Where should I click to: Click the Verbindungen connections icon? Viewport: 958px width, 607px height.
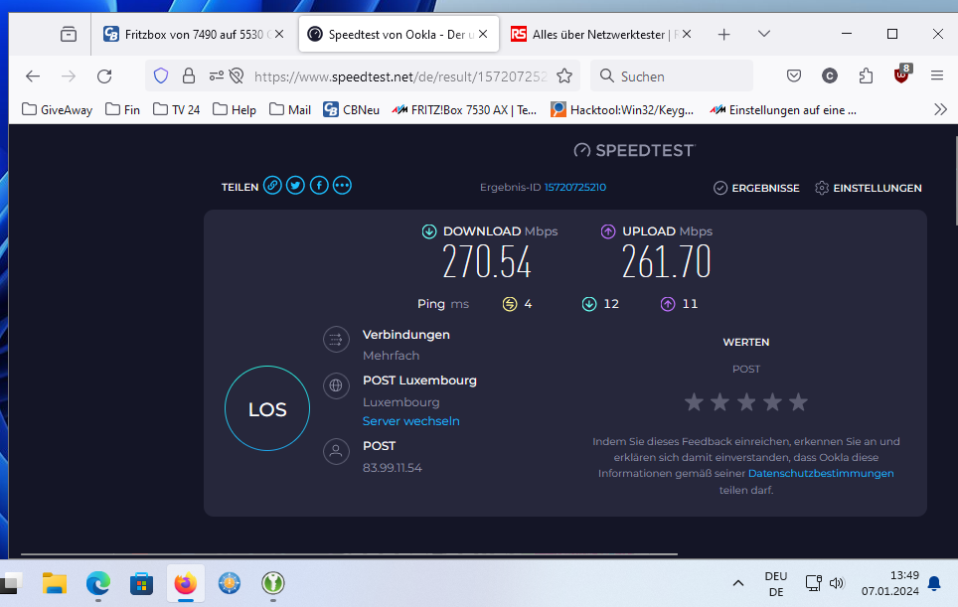(336, 340)
